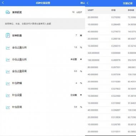Screen dimensions: 136x136
Task: Click the 160.000000 USDT cell
Action: point(93,60)
